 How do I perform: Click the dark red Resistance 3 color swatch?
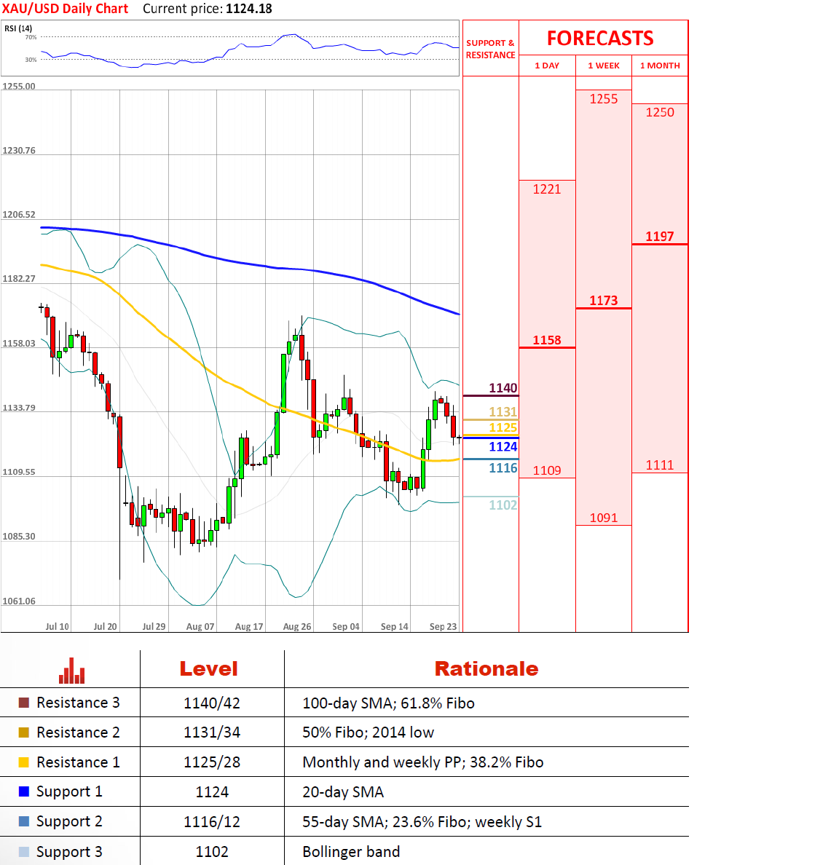coord(24,703)
